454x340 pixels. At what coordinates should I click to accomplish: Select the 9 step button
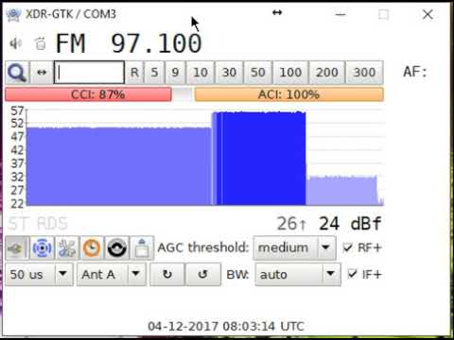click(x=175, y=73)
